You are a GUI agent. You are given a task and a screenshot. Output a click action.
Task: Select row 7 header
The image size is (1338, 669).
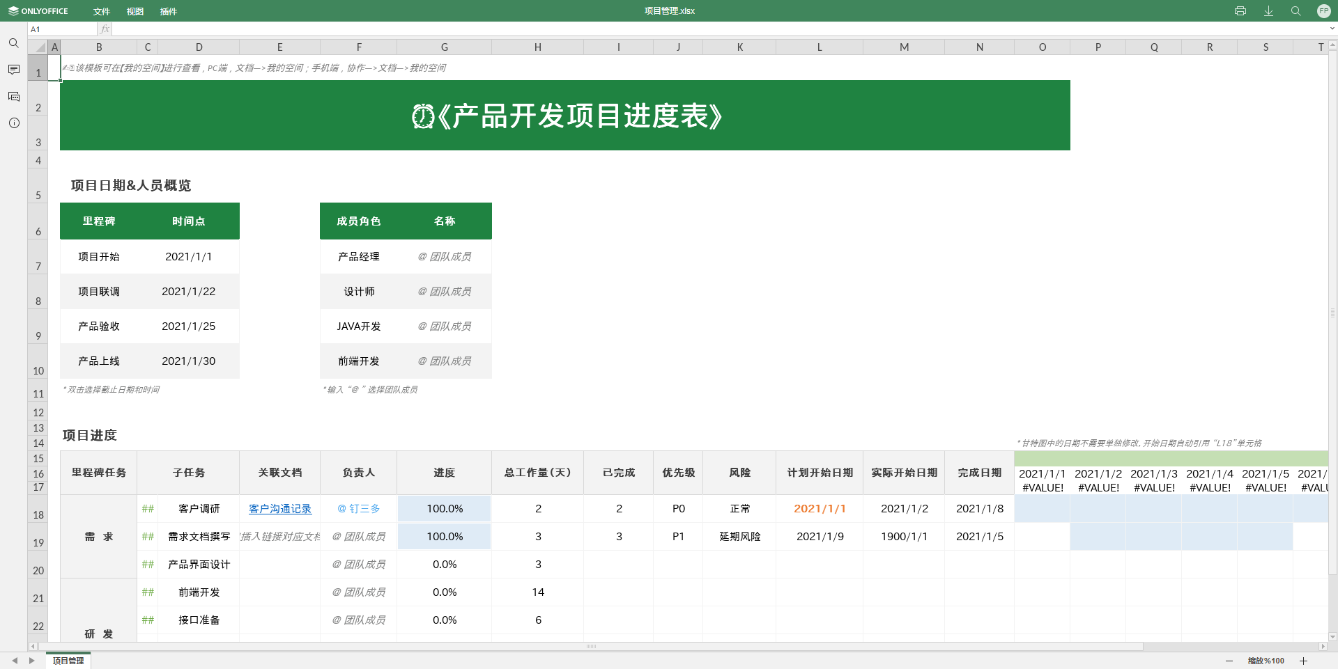point(38,257)
